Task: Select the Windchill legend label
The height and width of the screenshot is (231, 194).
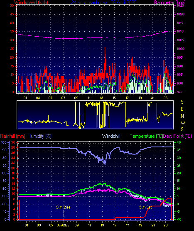Action: (x=111, y=136)
